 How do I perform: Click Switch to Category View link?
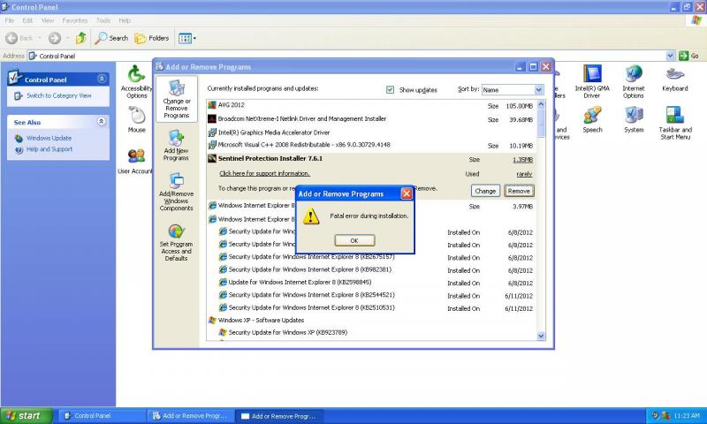pyautogui.click(x=58, y=95)
